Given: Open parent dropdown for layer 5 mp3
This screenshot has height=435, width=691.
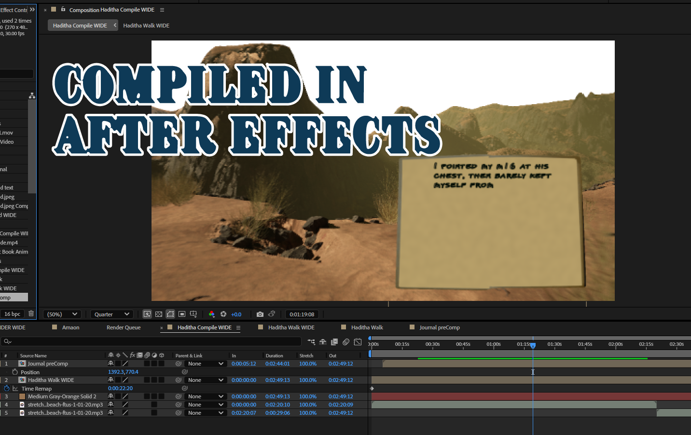Looking at the screenshot, I should (206, 413).
